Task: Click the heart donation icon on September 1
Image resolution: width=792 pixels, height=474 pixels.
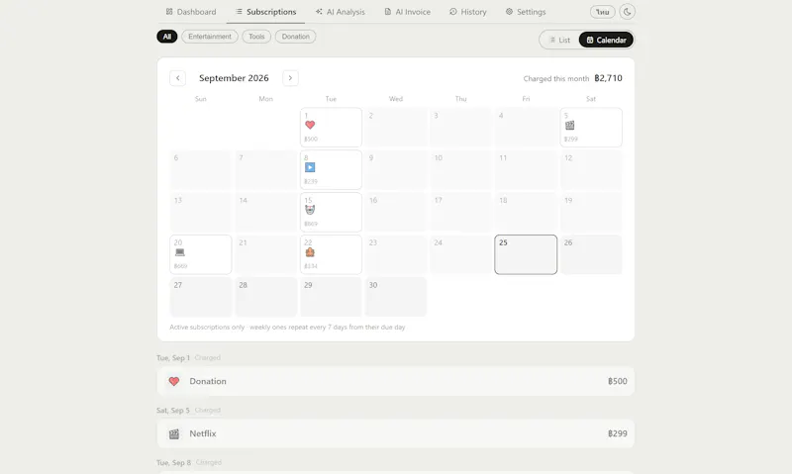Action: (310, 125)
